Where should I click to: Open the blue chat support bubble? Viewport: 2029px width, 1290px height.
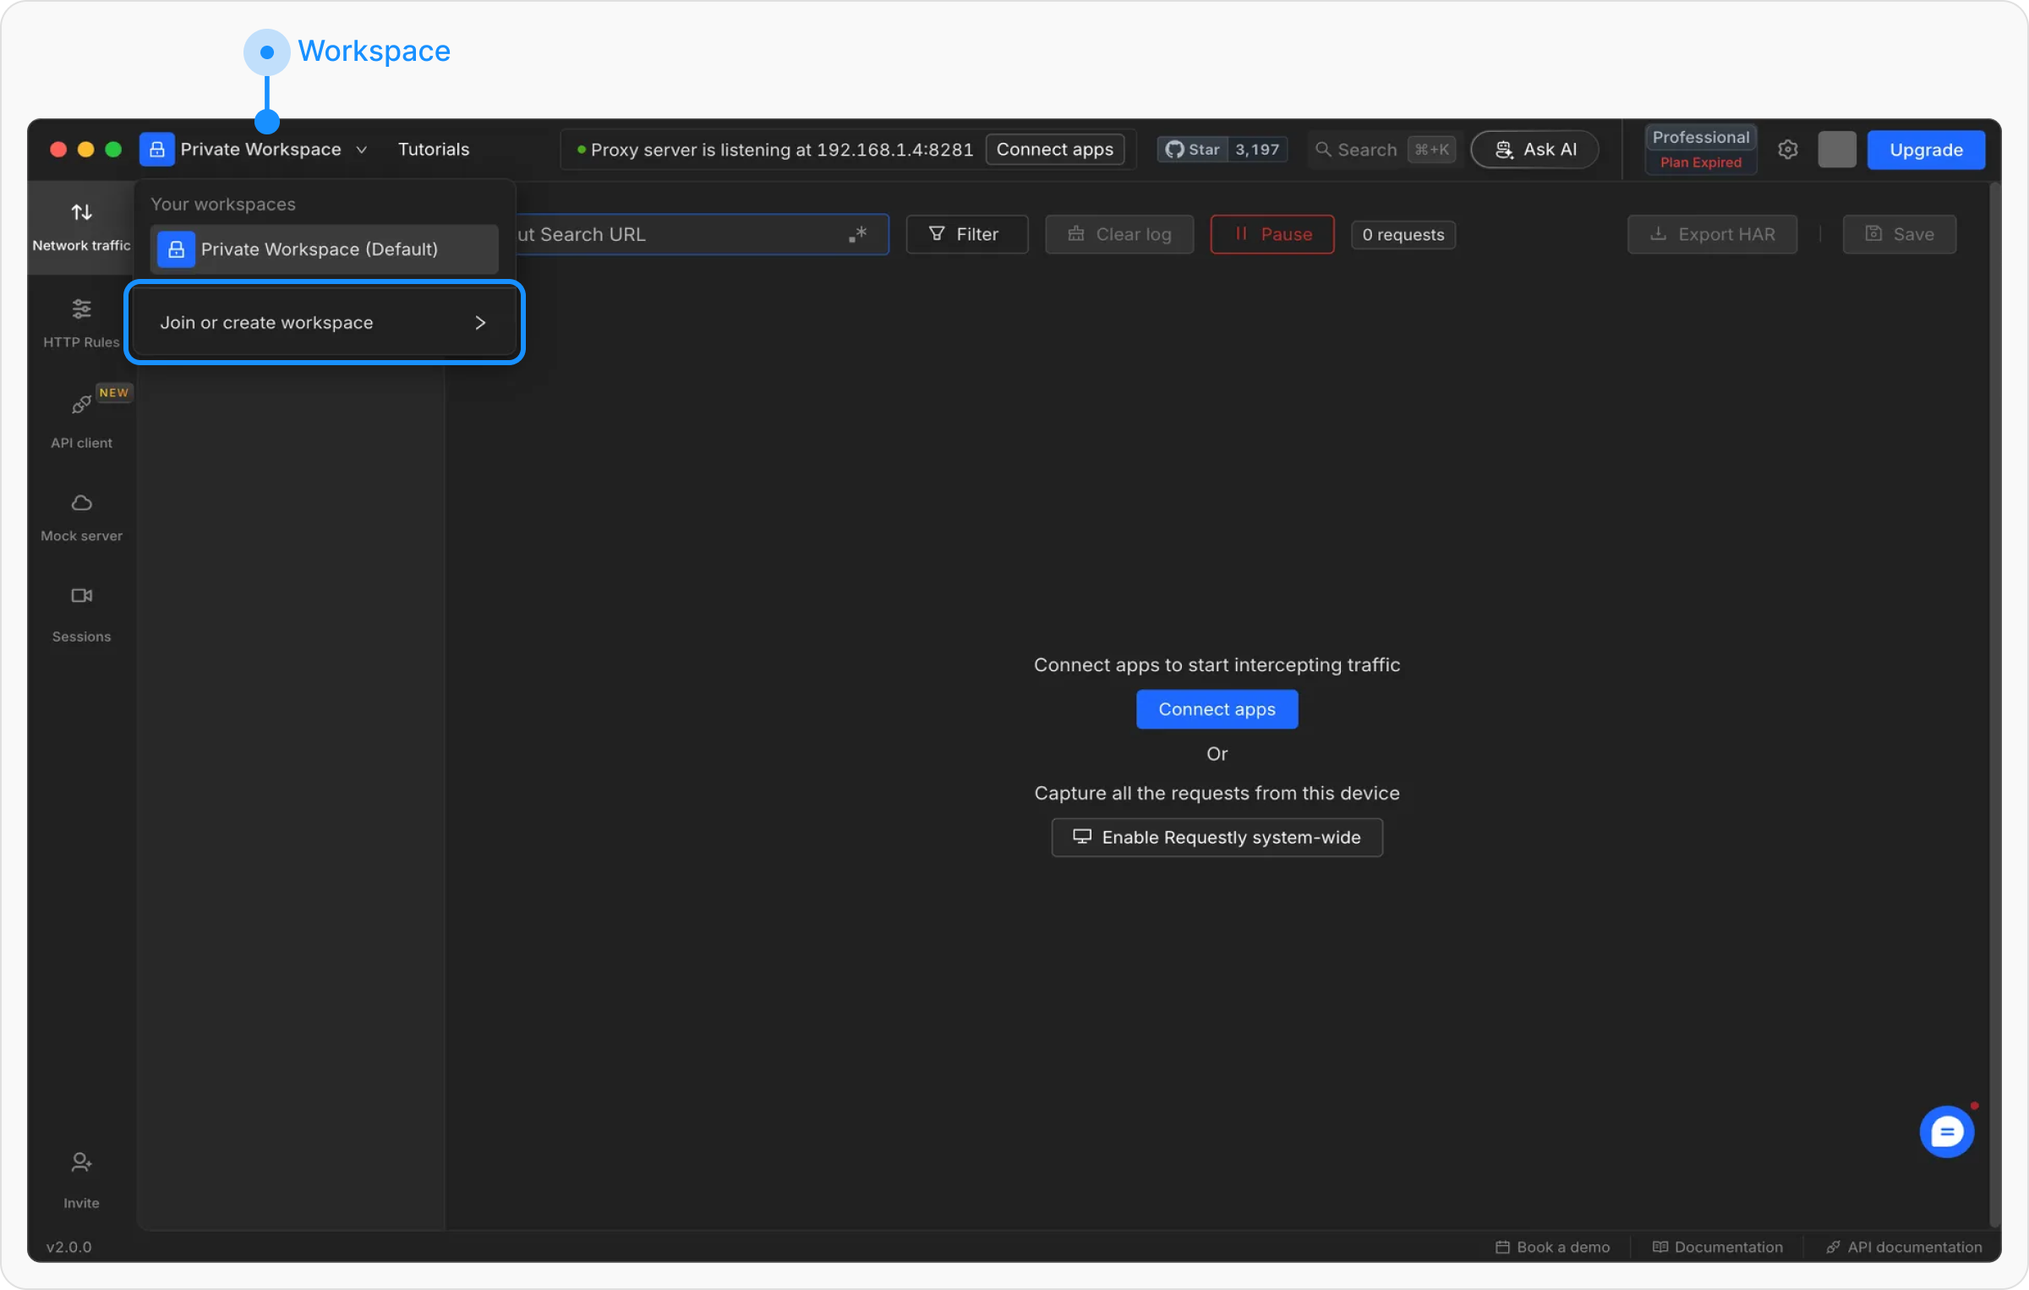pyautogui.click(x=1946, y=1132)
